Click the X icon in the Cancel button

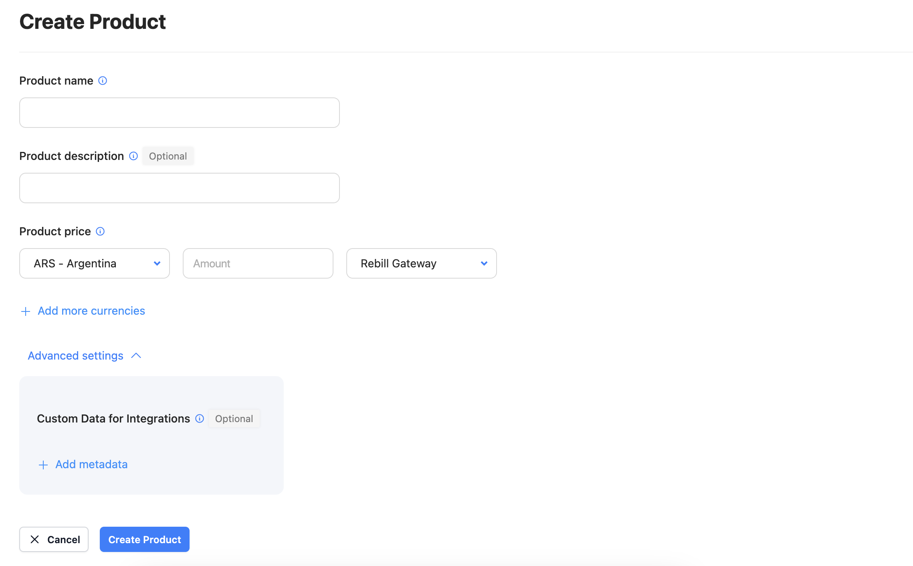click(35, 539)
